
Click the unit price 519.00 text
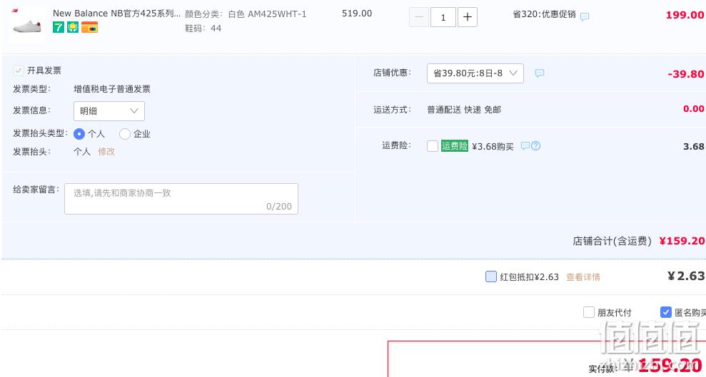coord(357,14)
